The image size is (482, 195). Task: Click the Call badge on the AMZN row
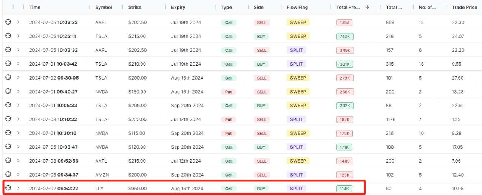point(229,175)
